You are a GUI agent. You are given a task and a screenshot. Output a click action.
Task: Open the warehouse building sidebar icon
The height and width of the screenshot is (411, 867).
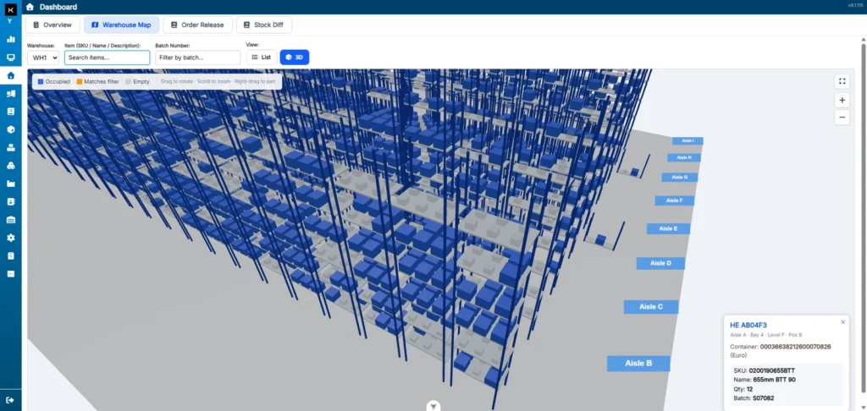coord(10,220)
